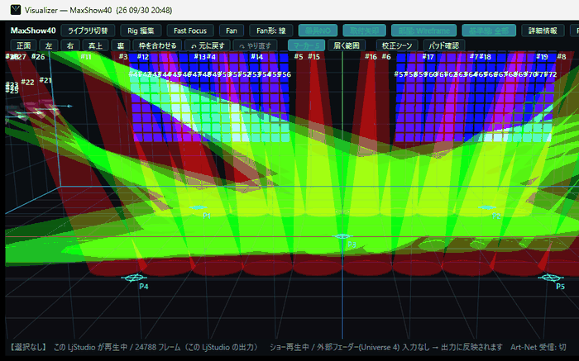Viewport: 579px width, 361px height.
Task: Select fixture label #6
Action: click(x=386, y=57)
